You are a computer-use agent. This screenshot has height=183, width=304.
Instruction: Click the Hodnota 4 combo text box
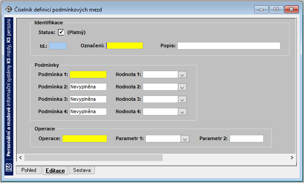click(160, 112)
